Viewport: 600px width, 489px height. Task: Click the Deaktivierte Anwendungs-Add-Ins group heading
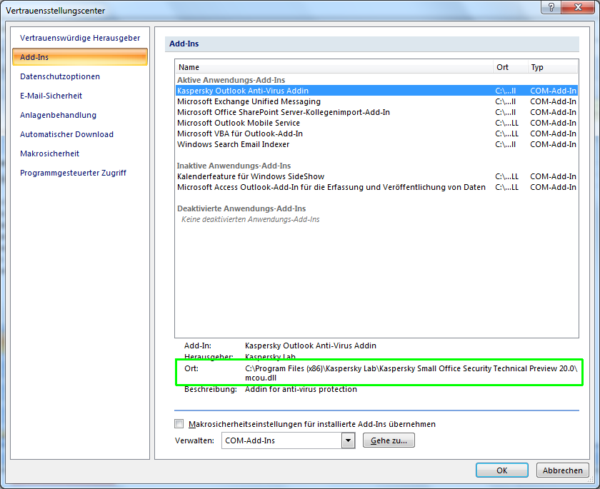[241, 208]
